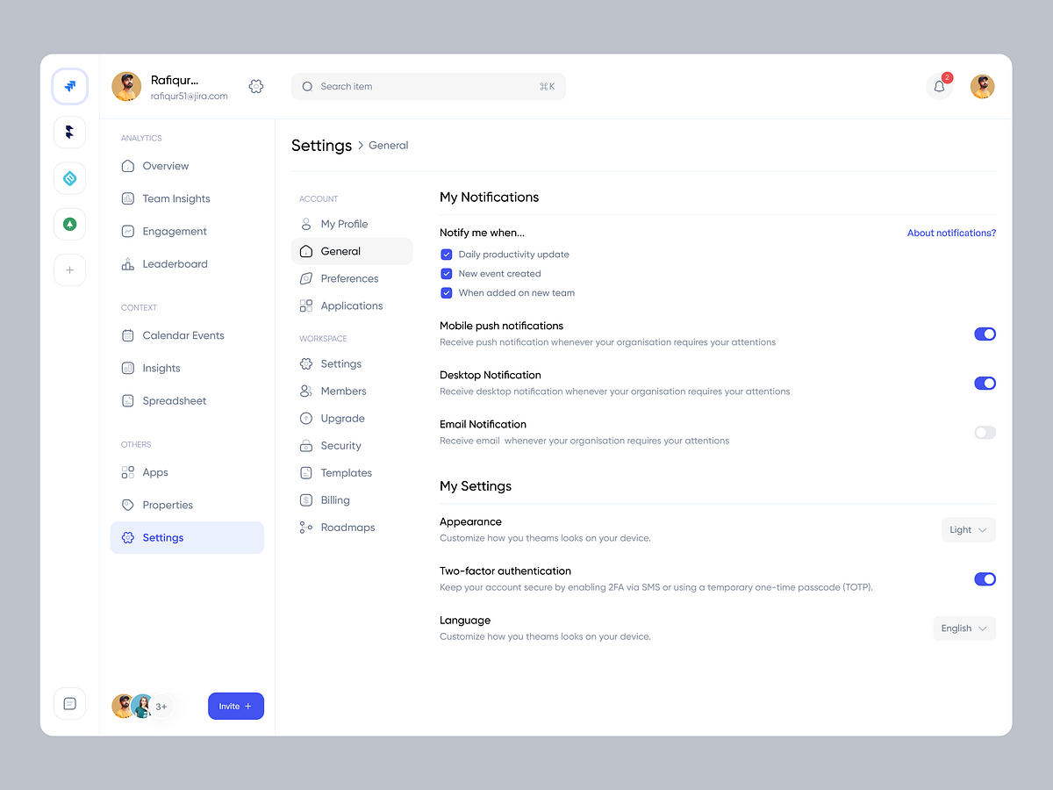Open the Appearance dropdown set to Light
Image resolution: width=1053 pixels, height=790 pixels.
(x=968, y=529)
